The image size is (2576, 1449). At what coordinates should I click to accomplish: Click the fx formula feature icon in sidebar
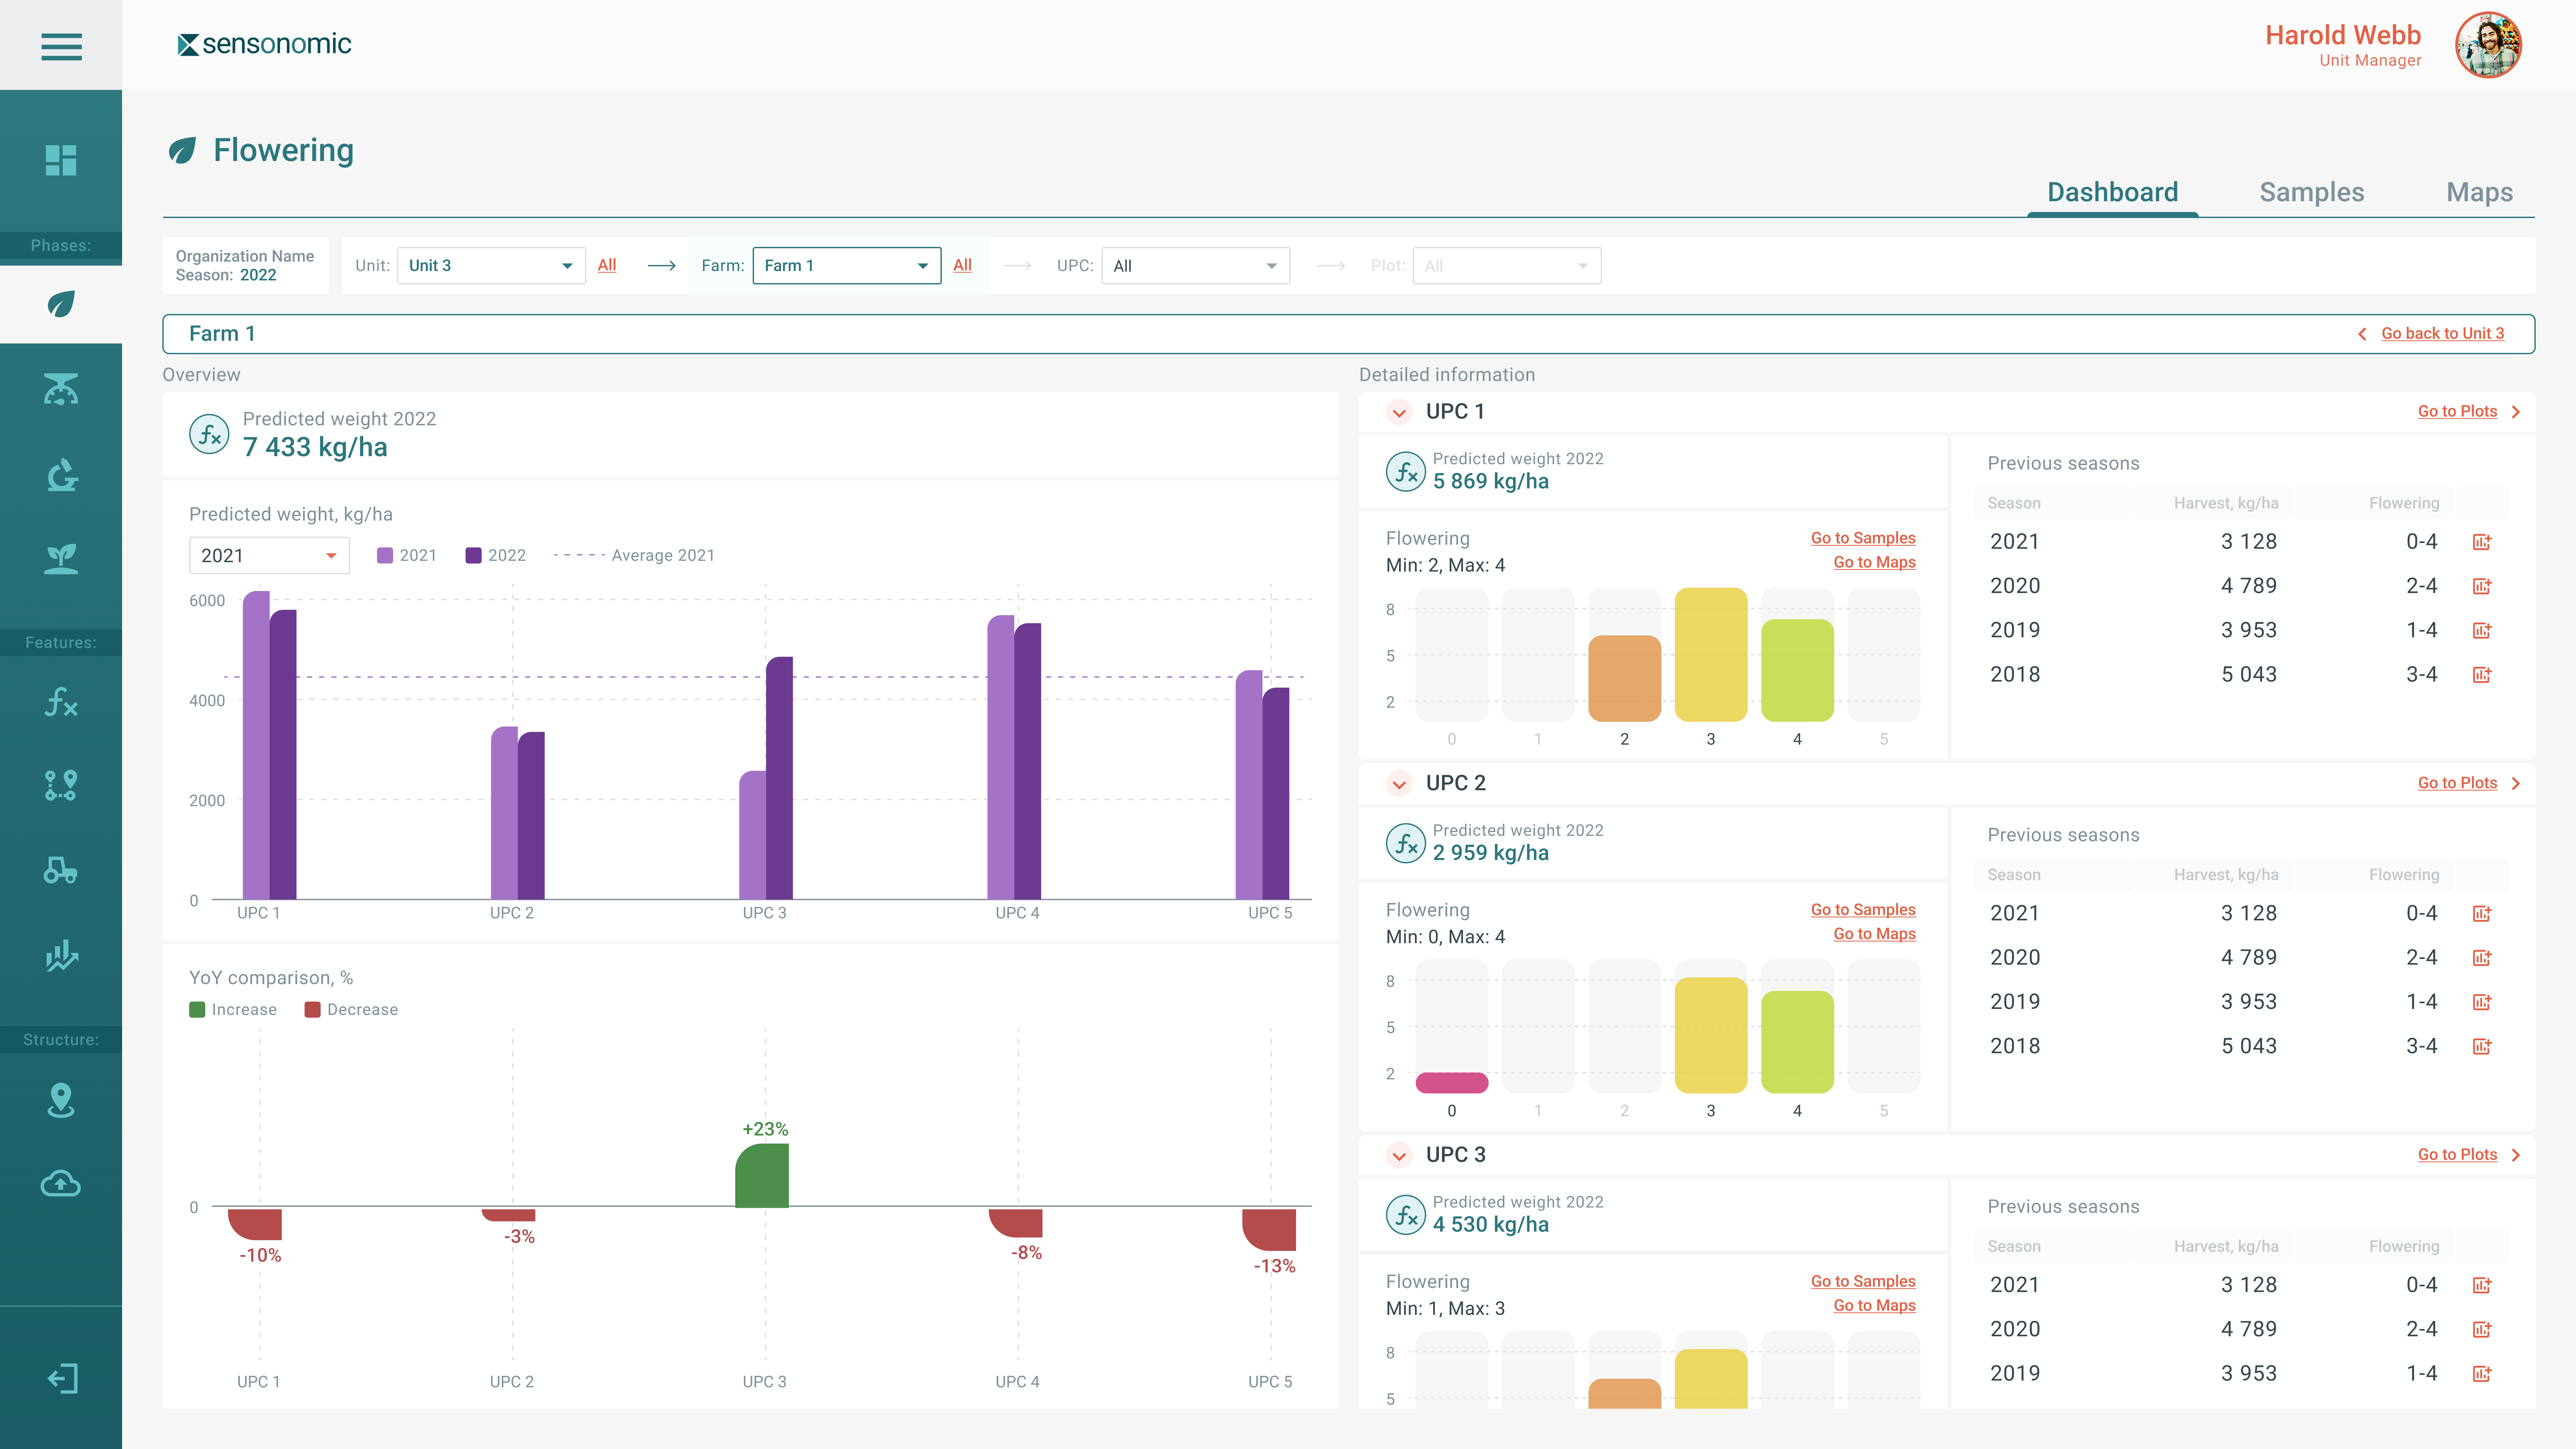[x=61, y=703]
